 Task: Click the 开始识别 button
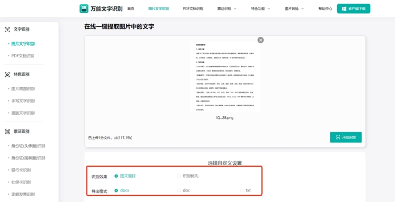pos(346,137)
